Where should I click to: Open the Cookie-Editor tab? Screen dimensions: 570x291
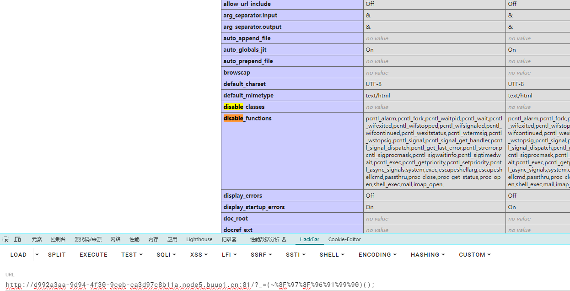tap(344, 239)
